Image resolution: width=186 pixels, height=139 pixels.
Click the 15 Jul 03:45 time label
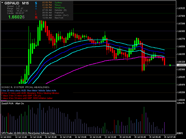(140, 137)
